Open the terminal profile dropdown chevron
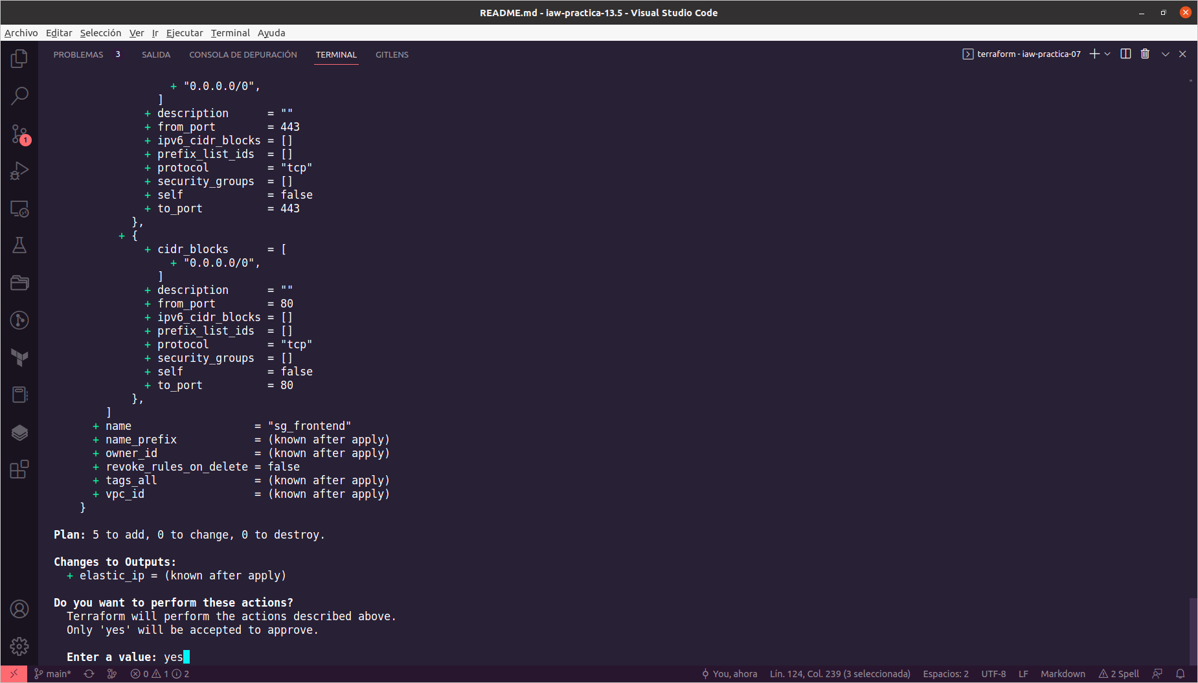The width and height of the screenshot is (1198, 683). click(x=1107, y=54)
